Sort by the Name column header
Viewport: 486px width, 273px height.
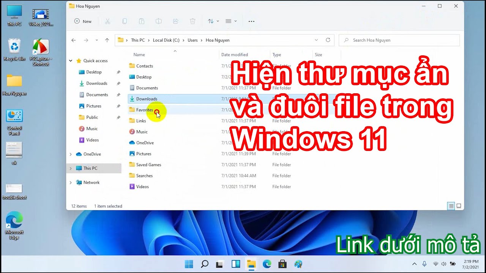point(139,55)
